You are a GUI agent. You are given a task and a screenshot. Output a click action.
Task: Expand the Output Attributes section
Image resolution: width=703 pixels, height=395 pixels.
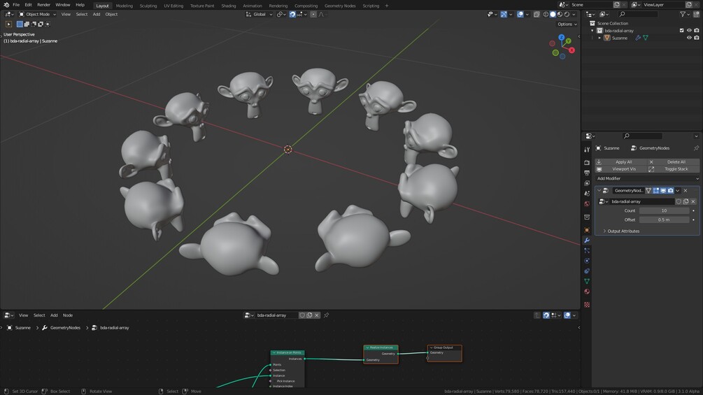point(623,231)
